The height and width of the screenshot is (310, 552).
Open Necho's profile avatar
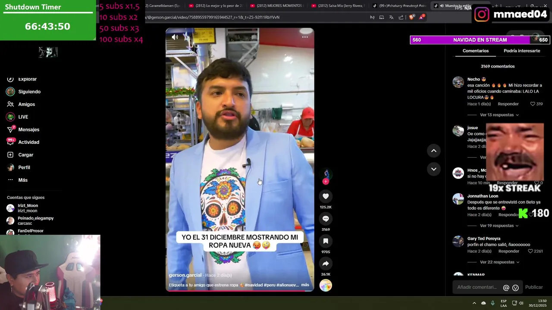point(458,82)
